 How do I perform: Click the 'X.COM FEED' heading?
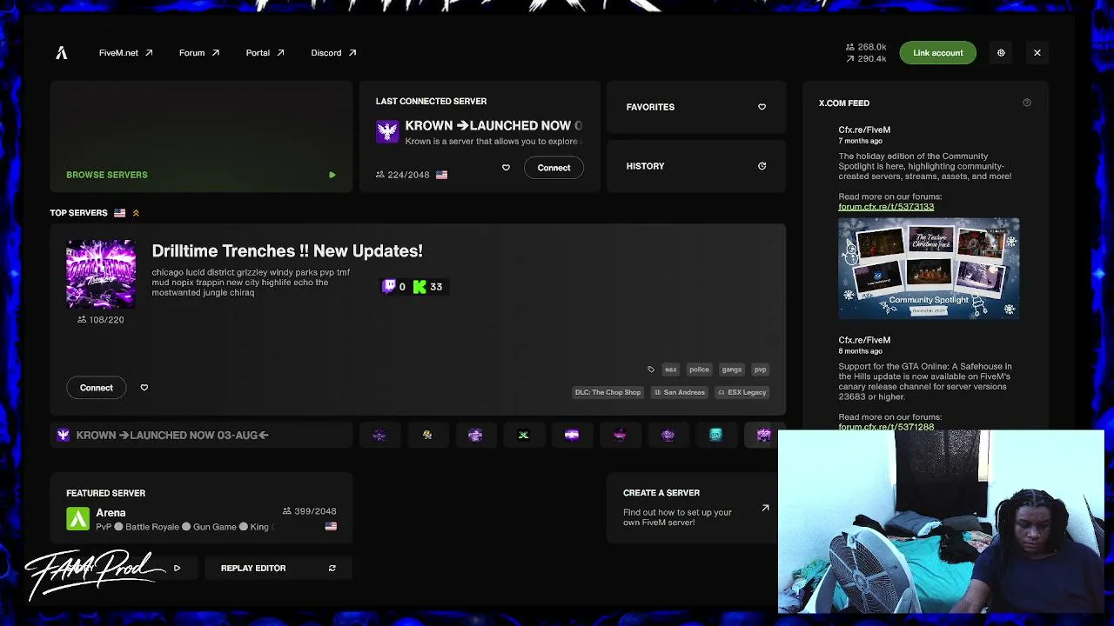click(844, 103)
